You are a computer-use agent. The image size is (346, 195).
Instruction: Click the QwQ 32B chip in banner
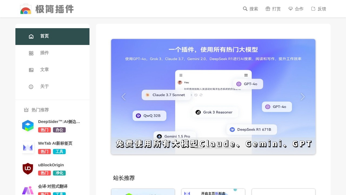click(x=149, y=116)
